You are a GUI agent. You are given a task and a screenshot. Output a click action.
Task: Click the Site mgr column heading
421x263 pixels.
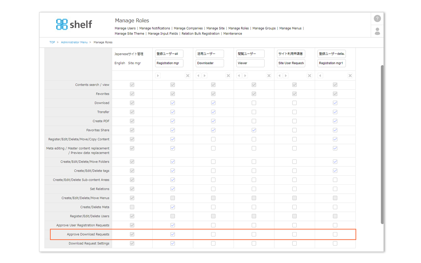coord(134,63)
